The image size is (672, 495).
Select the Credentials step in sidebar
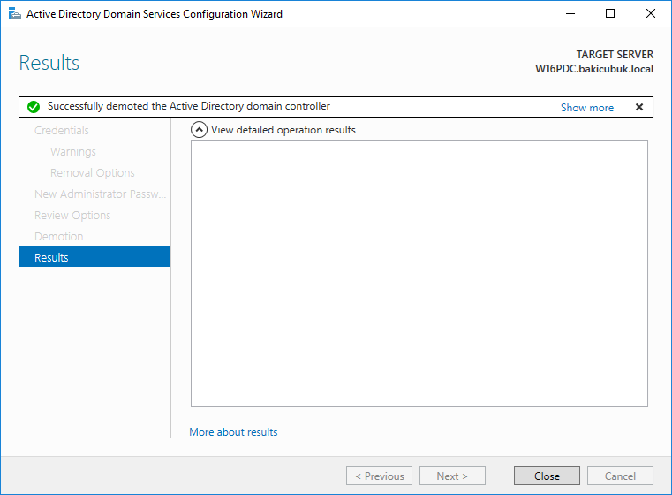(x=61, y=131)
